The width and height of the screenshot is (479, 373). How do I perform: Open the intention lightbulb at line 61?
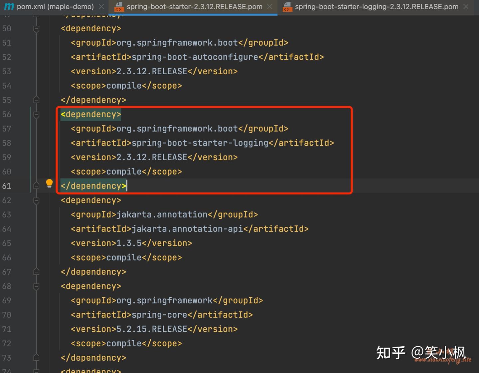coord(49,183)
